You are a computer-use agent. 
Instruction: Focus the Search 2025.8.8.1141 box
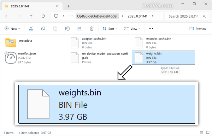187,16
